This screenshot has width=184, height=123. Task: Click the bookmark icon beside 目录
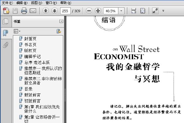point(21,89)
